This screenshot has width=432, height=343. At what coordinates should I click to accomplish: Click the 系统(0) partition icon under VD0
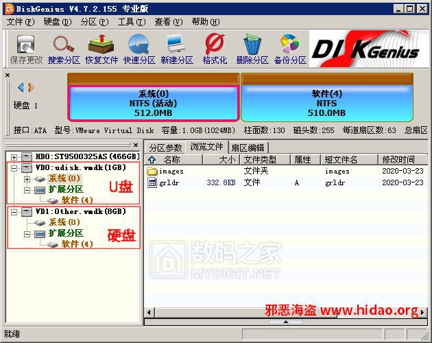40,179
